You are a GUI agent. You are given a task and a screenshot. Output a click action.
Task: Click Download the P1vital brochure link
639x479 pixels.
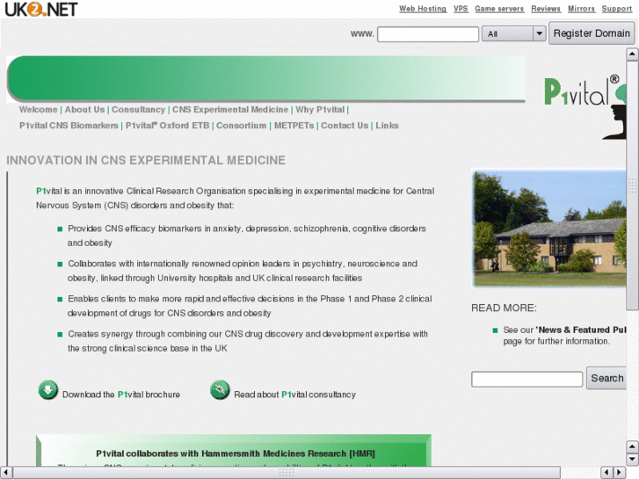[x=121, y=395]
